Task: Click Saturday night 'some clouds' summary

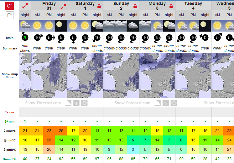Action: coord(97,48)
